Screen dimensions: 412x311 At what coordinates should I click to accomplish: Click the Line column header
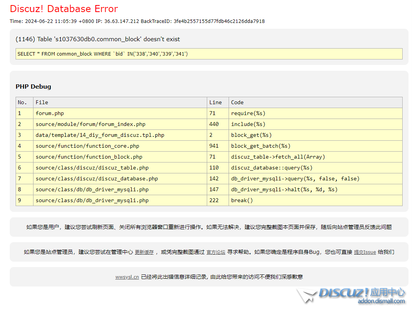pos(215,102)
